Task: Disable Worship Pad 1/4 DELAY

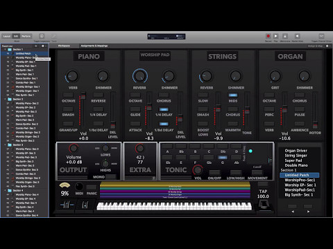Action: (164, 109)
